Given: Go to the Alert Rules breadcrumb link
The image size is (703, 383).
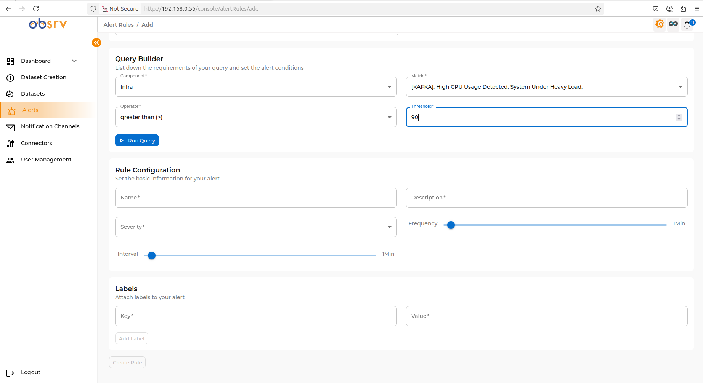Looking at the screenshot, I should (x=119, y=25).
